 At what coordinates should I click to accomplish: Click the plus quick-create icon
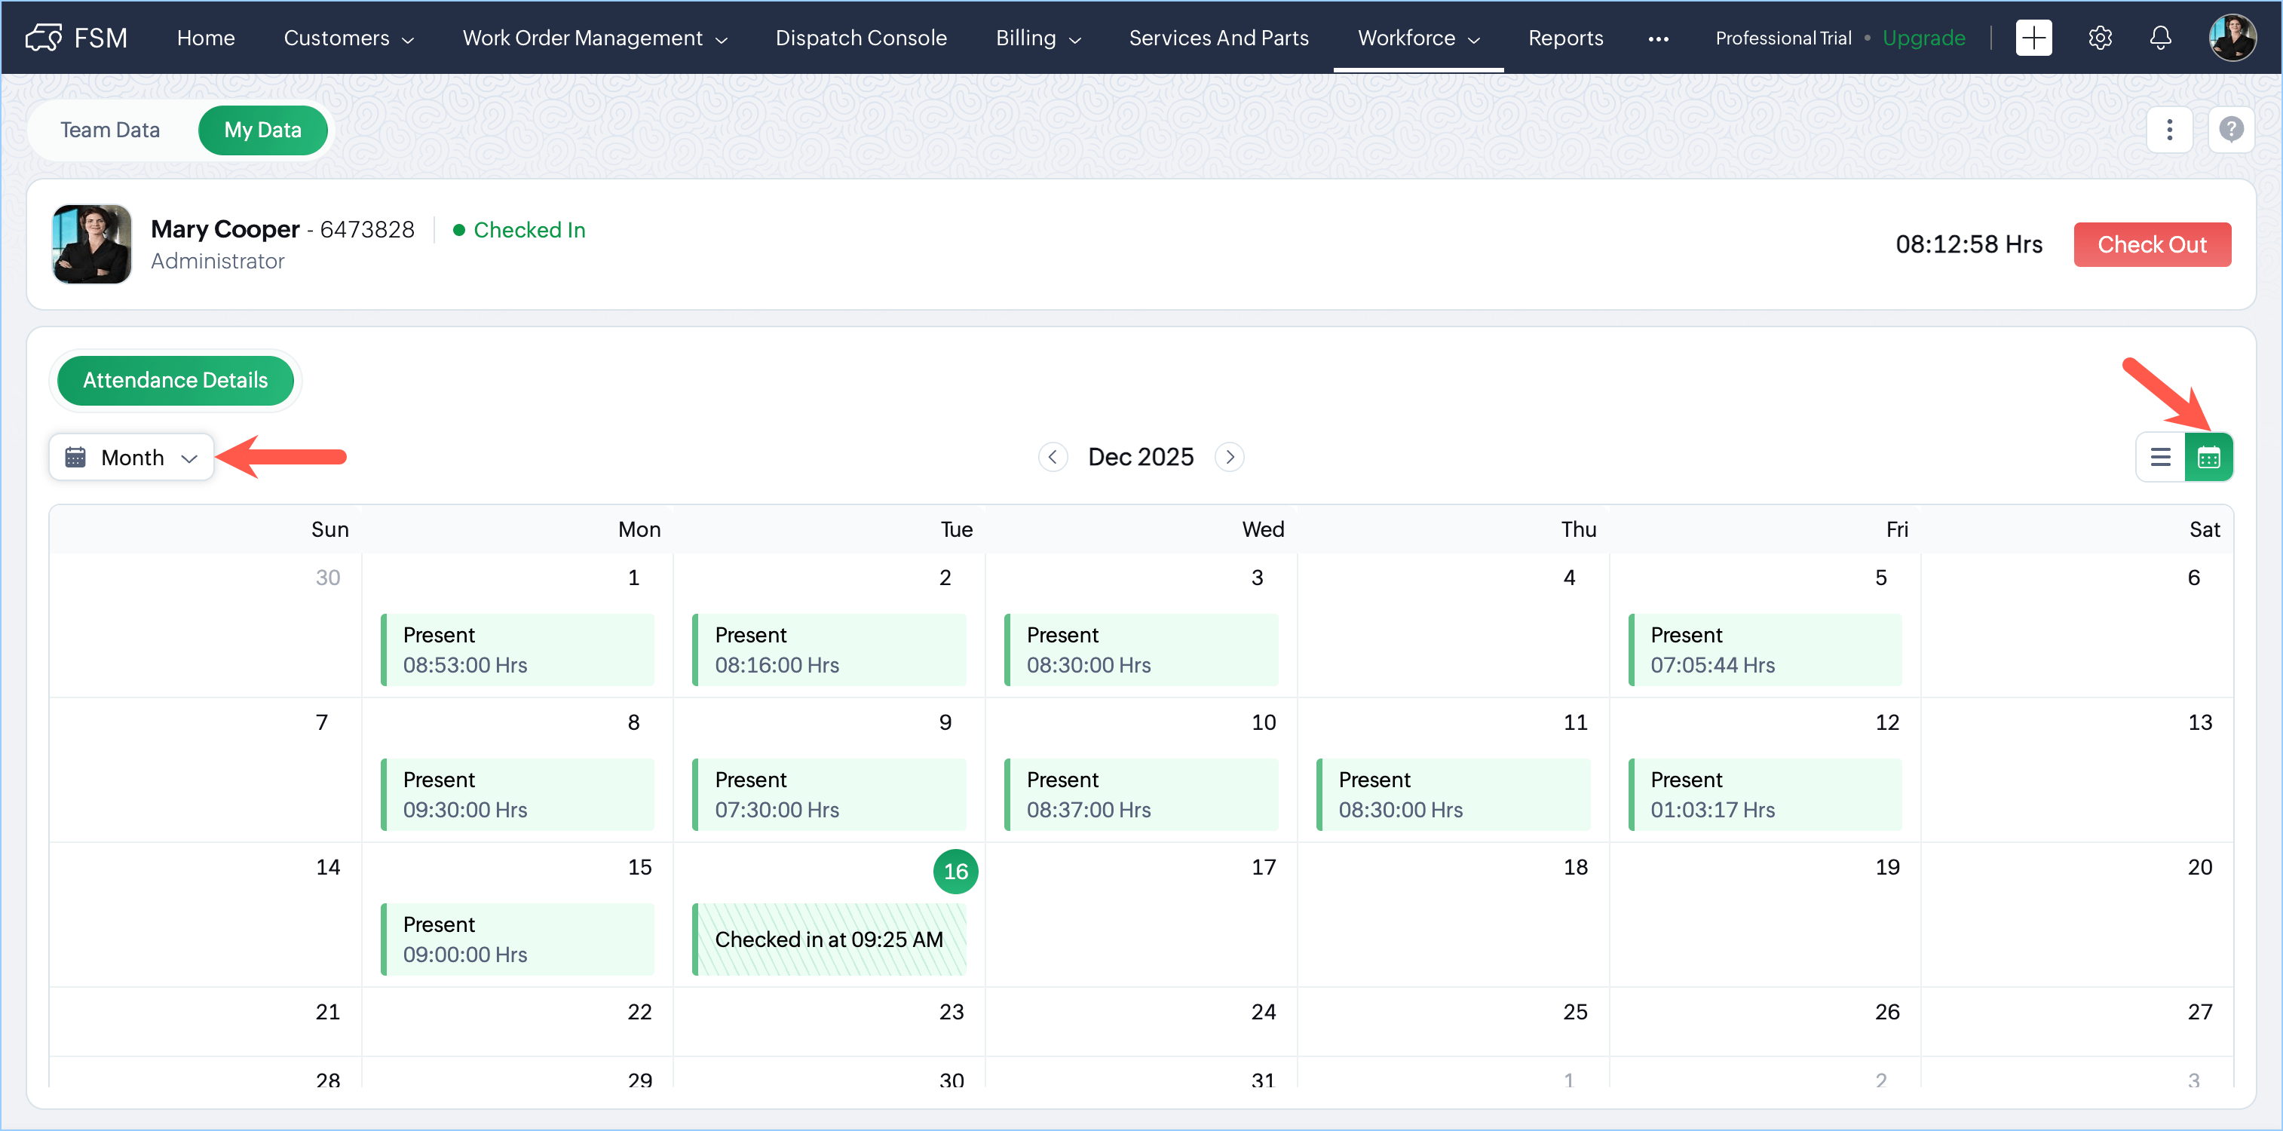[x=2033, y=38]
